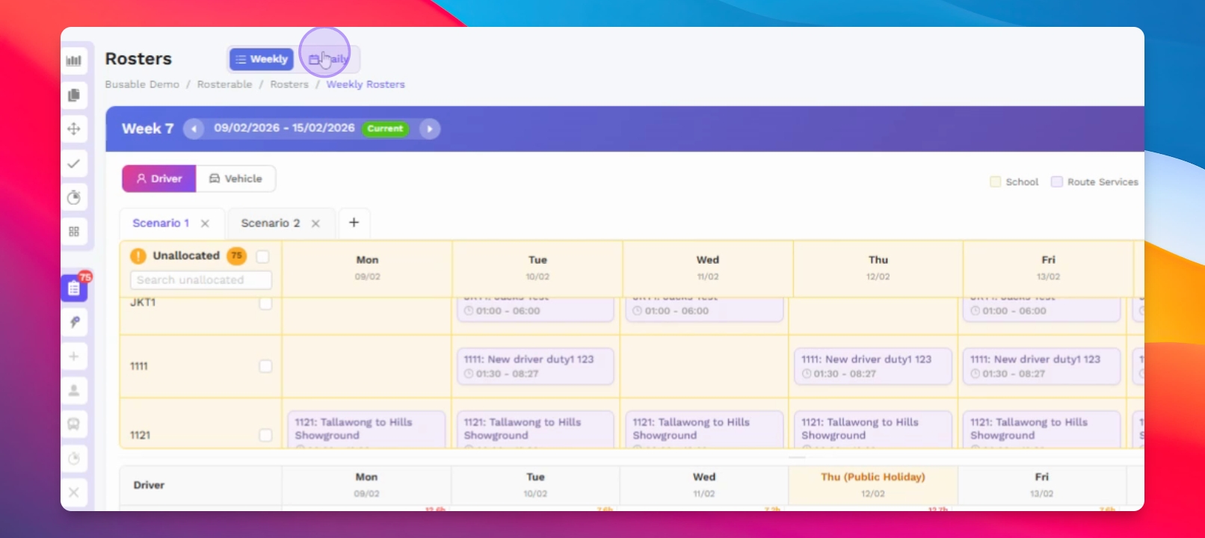Click the Thu (Public Holiday) driver column header
1205x538 pixels.
point(873,484)
